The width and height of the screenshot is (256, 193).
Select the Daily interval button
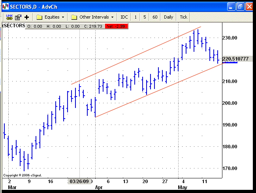tap(168, 17)
